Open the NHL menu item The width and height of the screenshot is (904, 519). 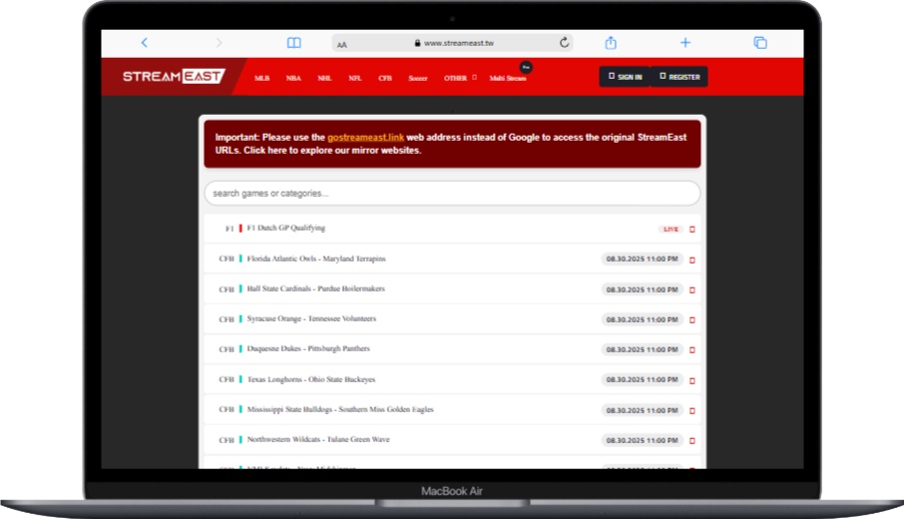tap(324, 78)
